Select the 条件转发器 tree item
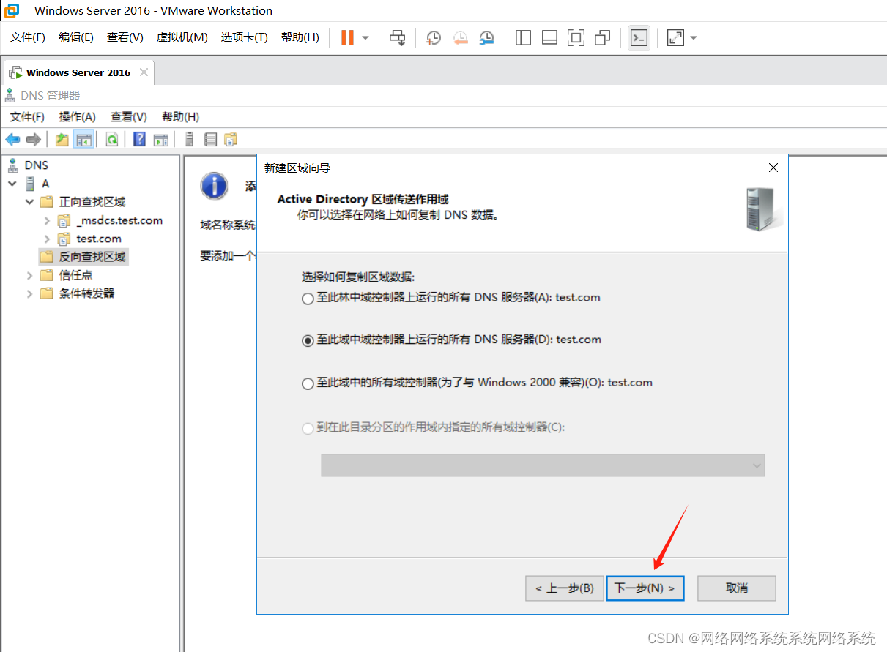This screenshot has height=652, width=887. point(74,293)
